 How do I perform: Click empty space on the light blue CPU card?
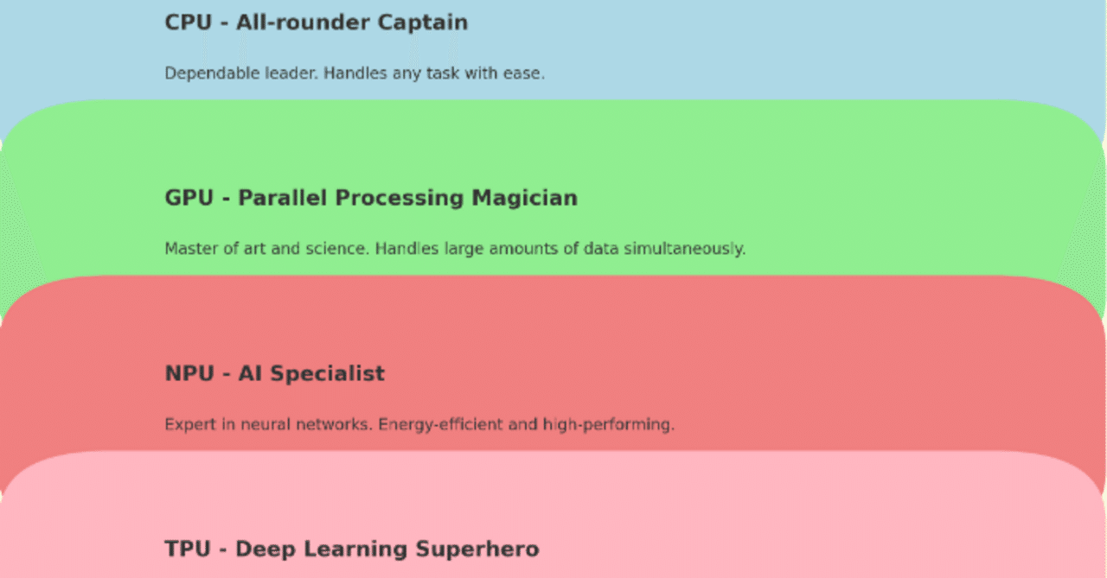[778, 43]
